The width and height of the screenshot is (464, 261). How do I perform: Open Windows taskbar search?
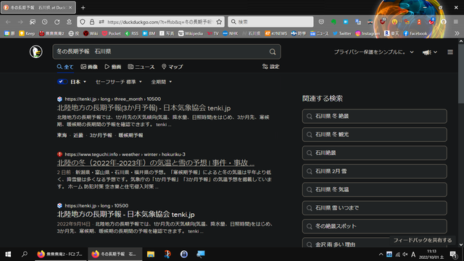click(x=25, y=254)
